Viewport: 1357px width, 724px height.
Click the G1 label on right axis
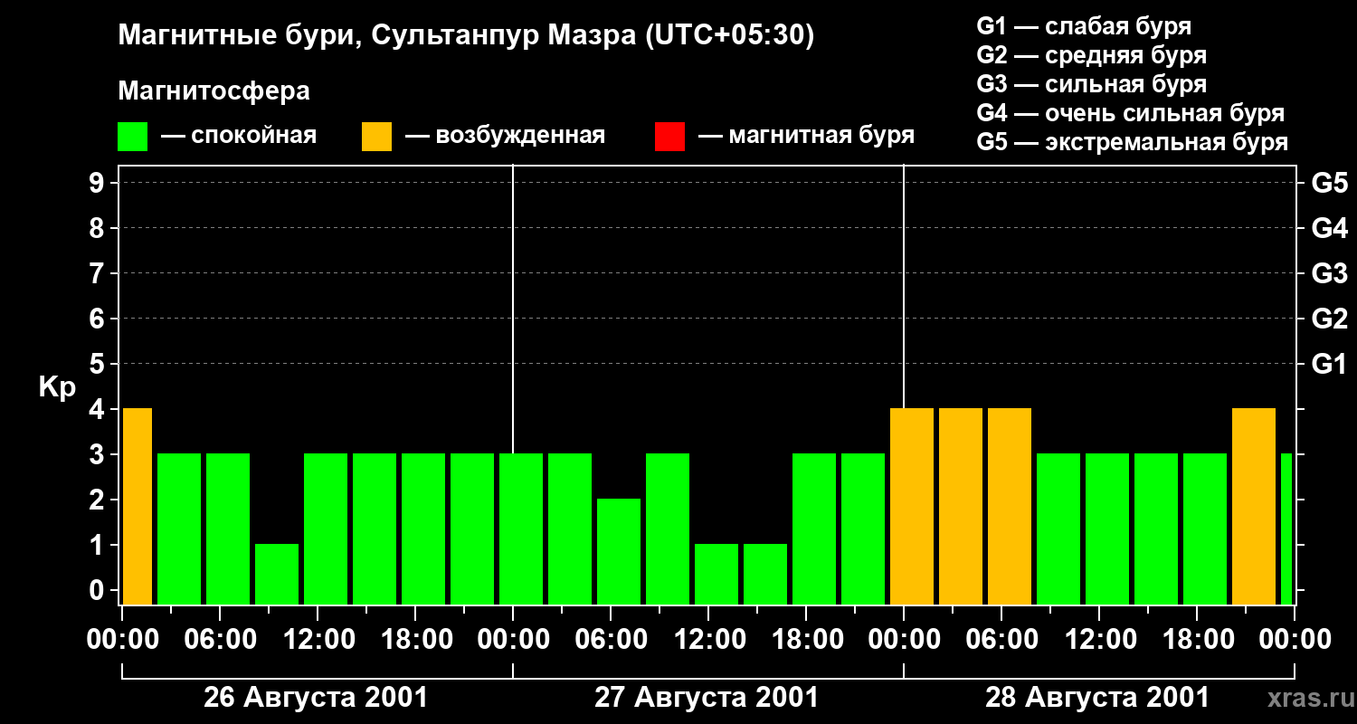1330,364
